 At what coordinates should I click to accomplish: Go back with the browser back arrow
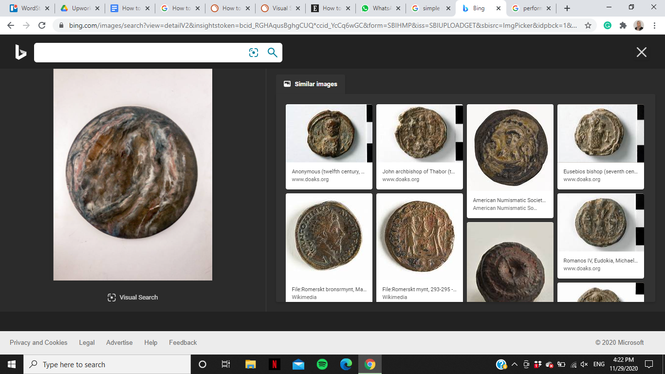pos(11,25)
